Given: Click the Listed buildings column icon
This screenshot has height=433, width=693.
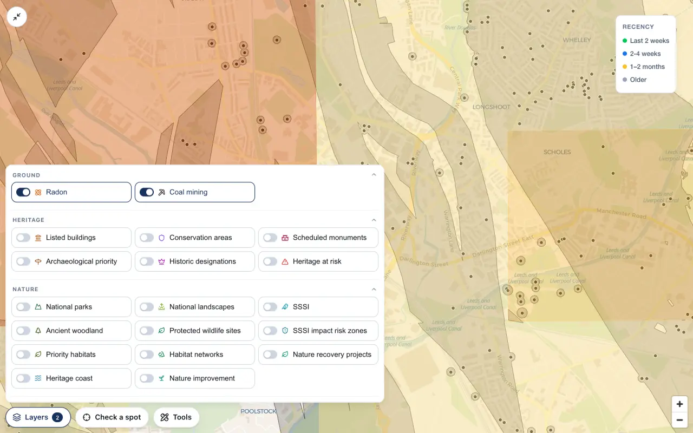Looking at the screenshot, I should [x=38, y=238].
